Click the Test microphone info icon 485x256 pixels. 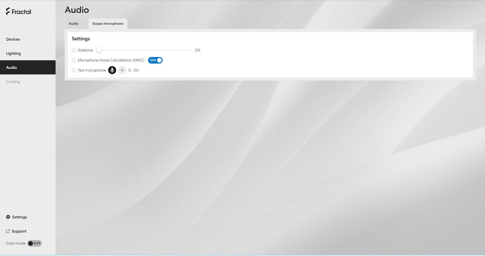[74, 70]
